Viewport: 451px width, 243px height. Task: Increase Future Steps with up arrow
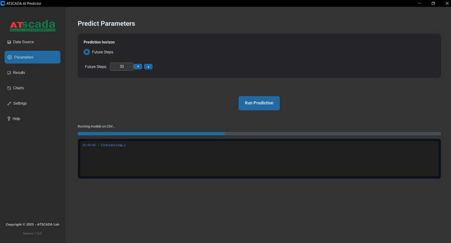click(148, 66)
